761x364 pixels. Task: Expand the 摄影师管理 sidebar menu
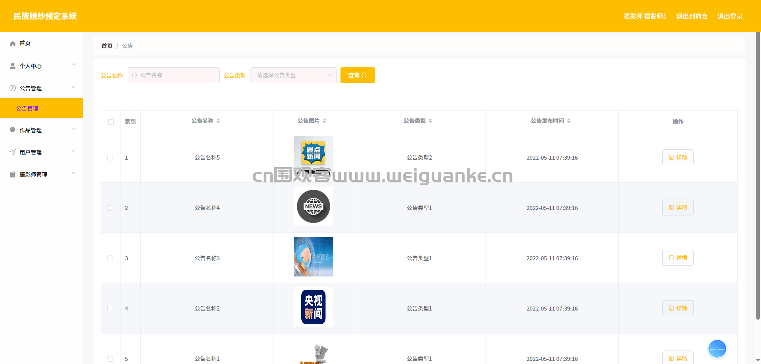42,175
